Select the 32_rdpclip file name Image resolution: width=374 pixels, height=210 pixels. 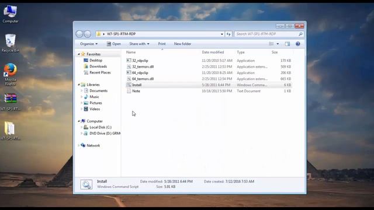click(x=140, y=61)
